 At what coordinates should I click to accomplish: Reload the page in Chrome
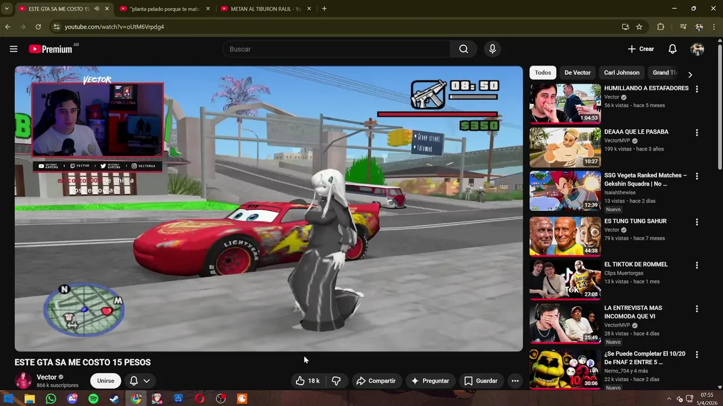coord(38,27)
